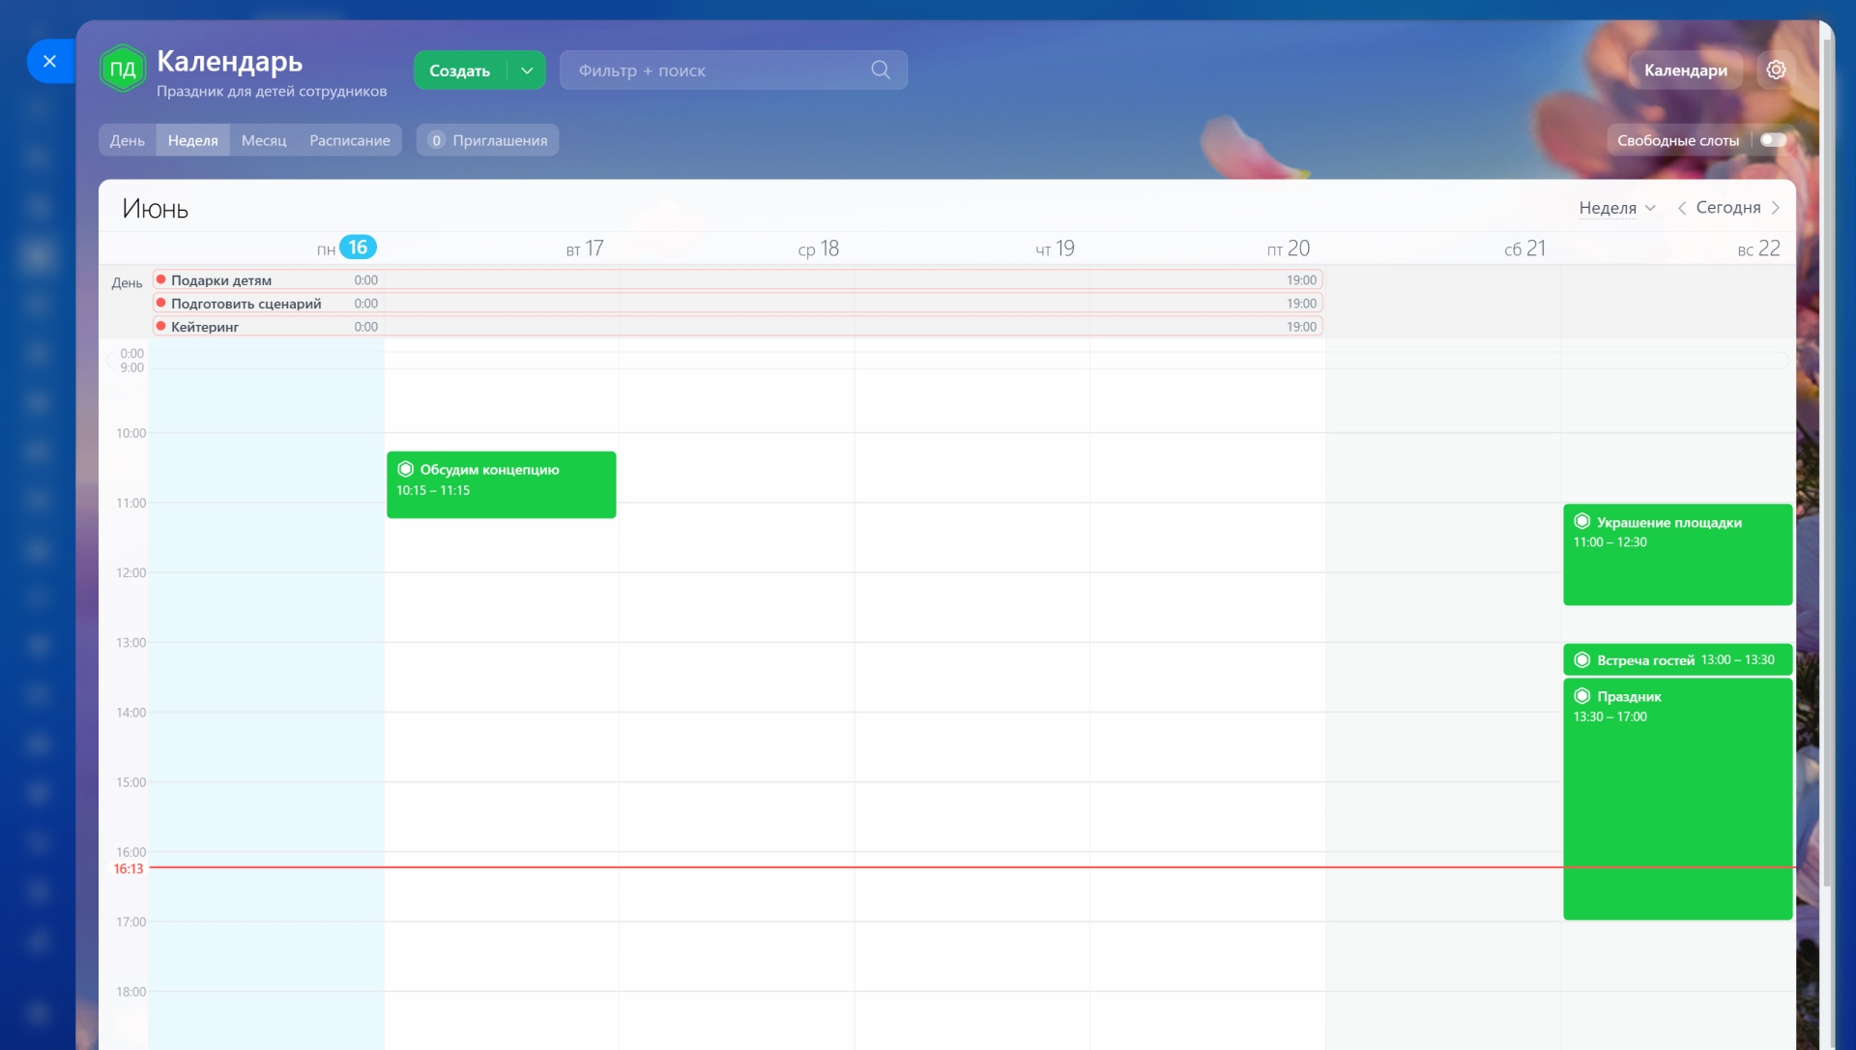This screenshot has width=1856, height=1050.
Task: Click red dot of Подарки детям task
Action: pos(161,279)
